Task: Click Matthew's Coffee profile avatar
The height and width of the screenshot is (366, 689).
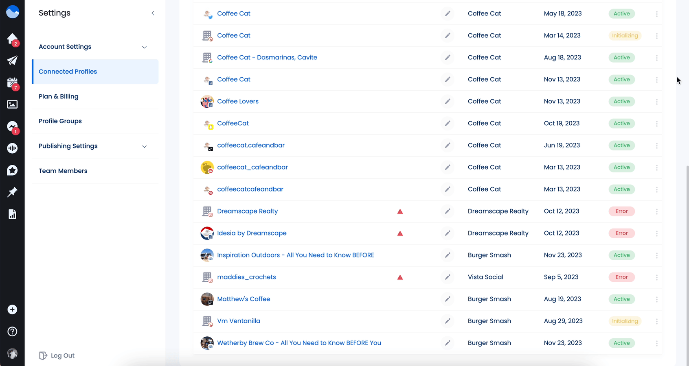Action: click(207, 299)
